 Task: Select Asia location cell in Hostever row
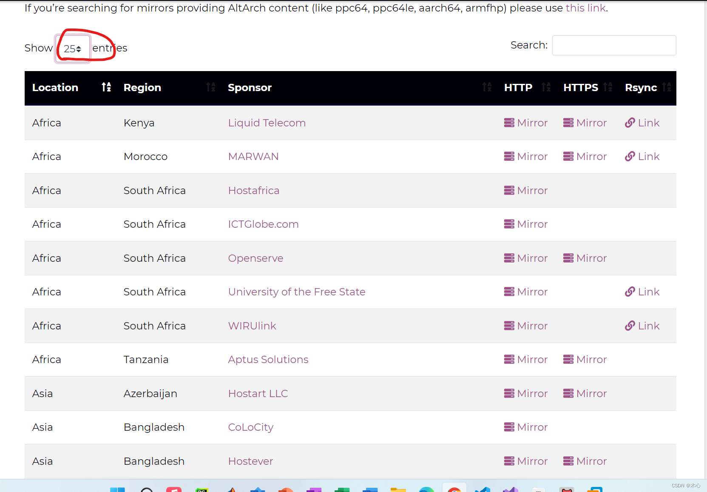pos(43,461)
